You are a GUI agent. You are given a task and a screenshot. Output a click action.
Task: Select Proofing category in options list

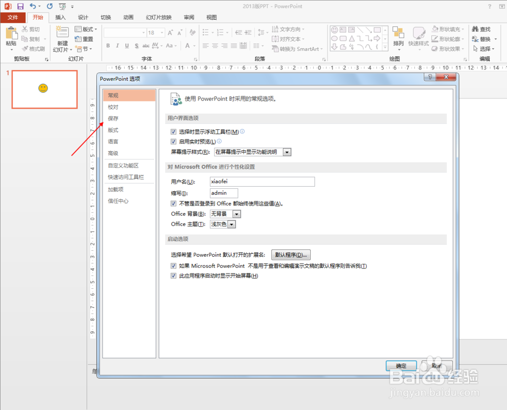(129, 107)
